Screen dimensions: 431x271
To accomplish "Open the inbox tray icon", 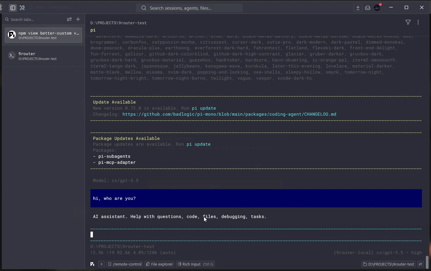I will 368,8.
